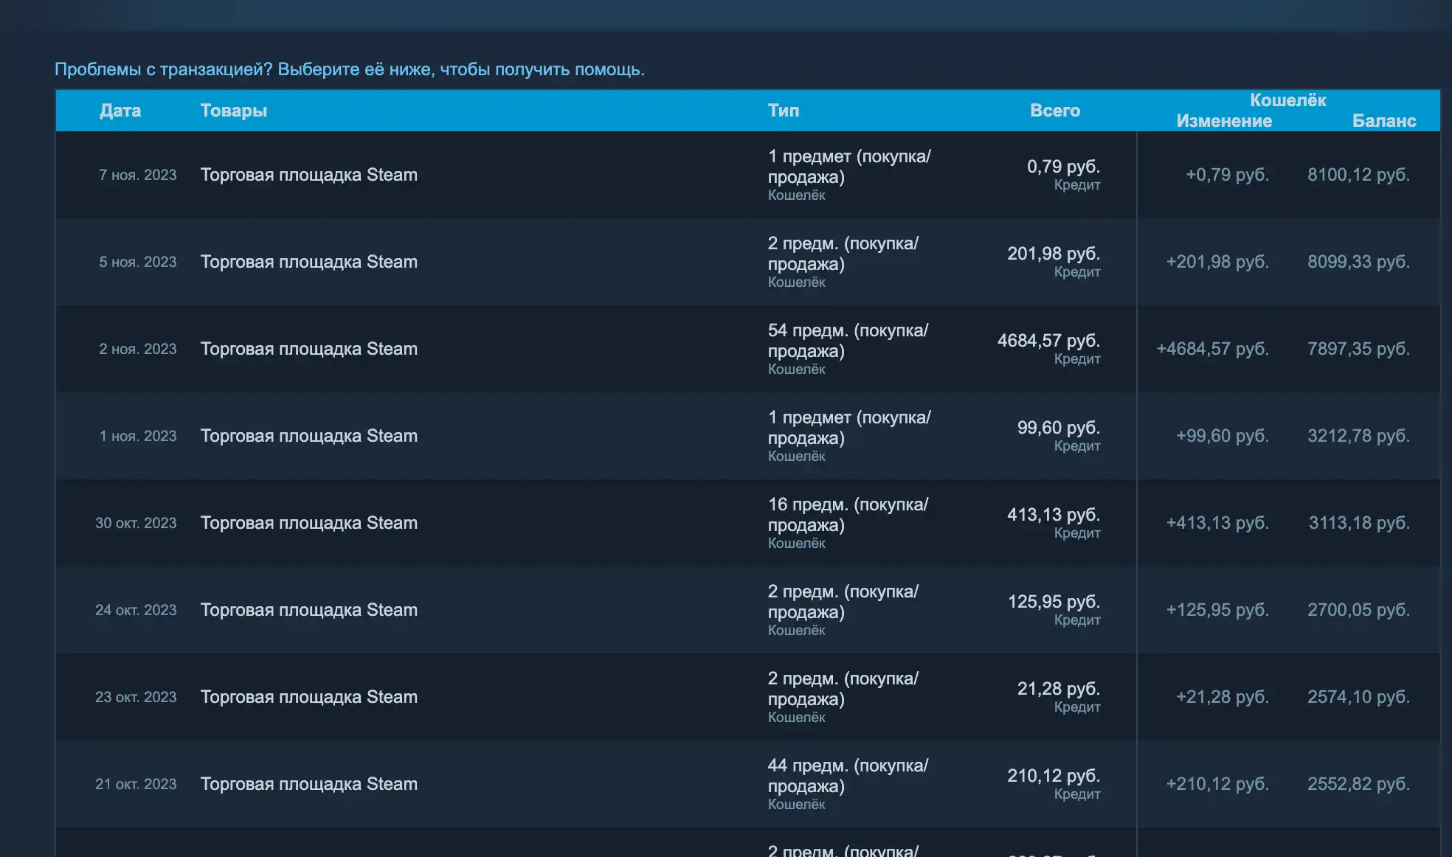Select Торговая площадка Steam on 7 ноя. row
The image size is (1452, 857).
(x=309, y=175)
